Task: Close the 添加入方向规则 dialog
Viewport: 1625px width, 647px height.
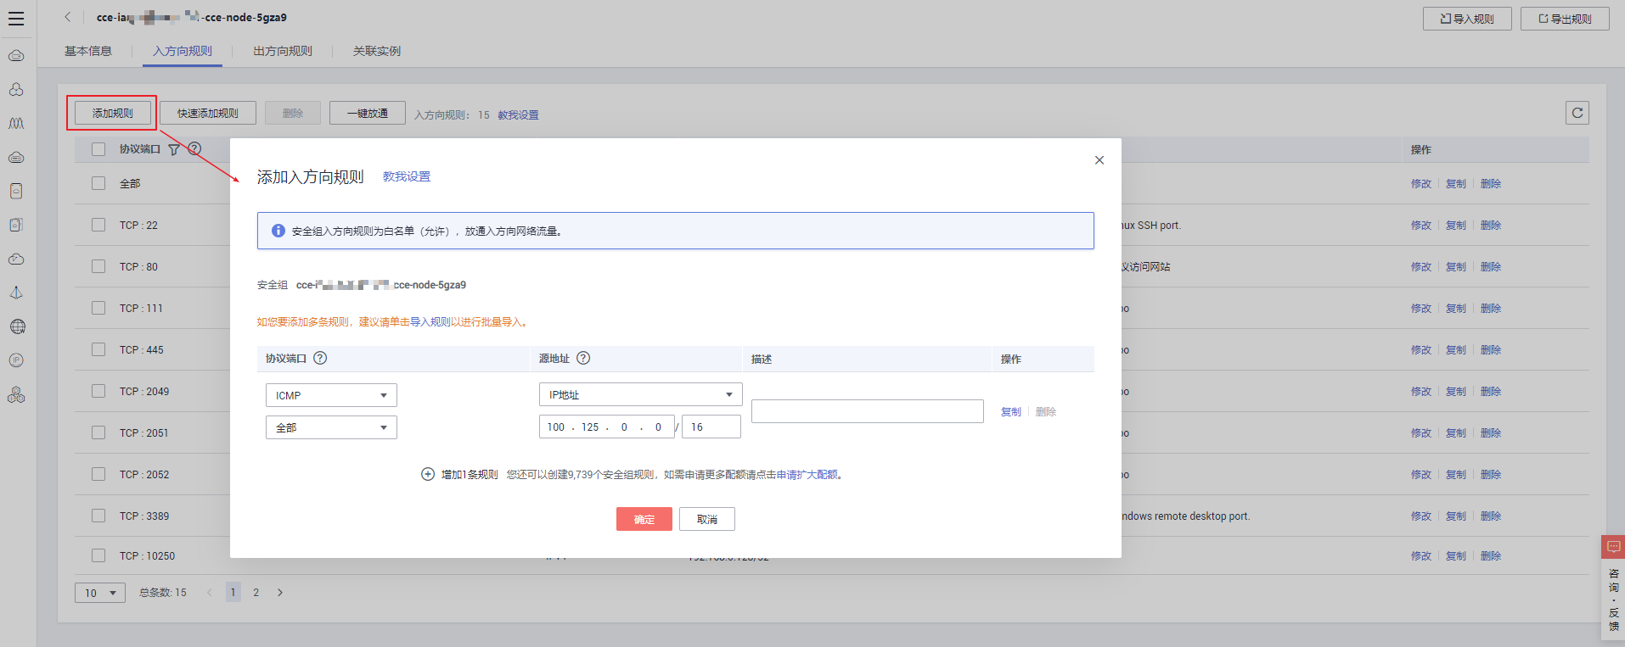Action: point(1099,160)
